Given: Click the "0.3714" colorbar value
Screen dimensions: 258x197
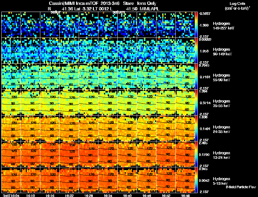Looking at the screenshot, I should pos(205,103).
